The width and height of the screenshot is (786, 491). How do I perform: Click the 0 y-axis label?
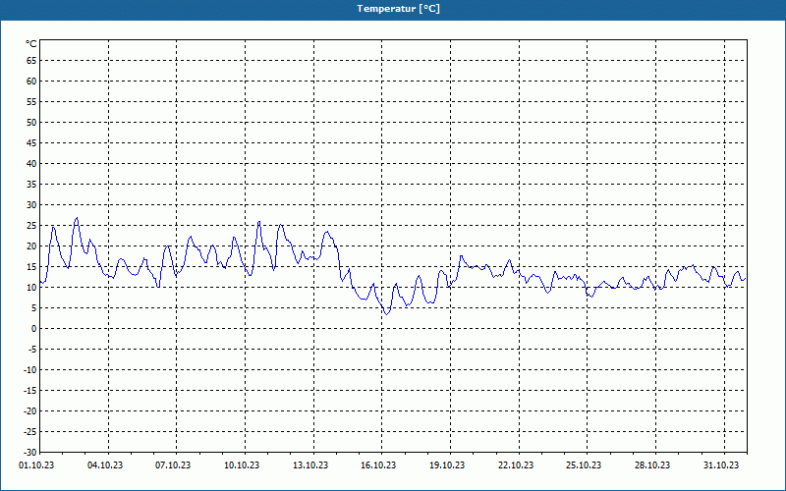coord(34,329)
